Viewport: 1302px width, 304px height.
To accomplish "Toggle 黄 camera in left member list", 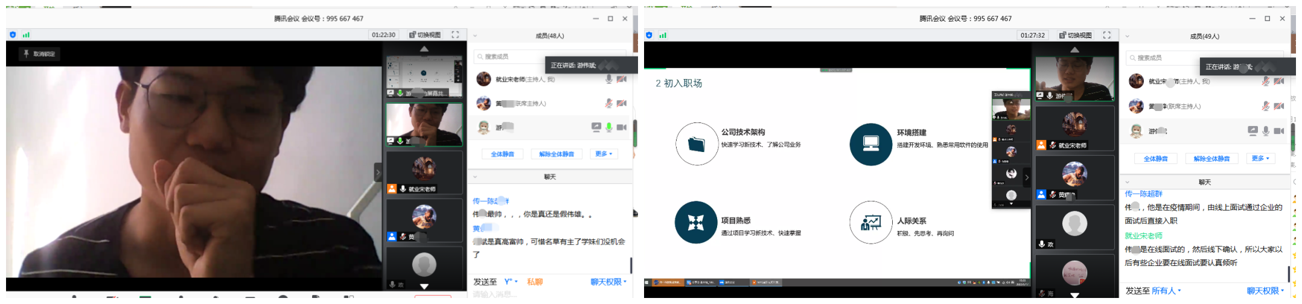I will point(622,103).
